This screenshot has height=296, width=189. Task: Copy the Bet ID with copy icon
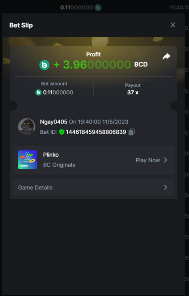132,132
